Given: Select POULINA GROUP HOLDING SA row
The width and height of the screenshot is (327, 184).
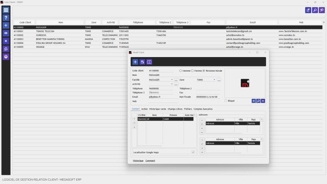Looking at the screenshot, I should pos(168,43).
